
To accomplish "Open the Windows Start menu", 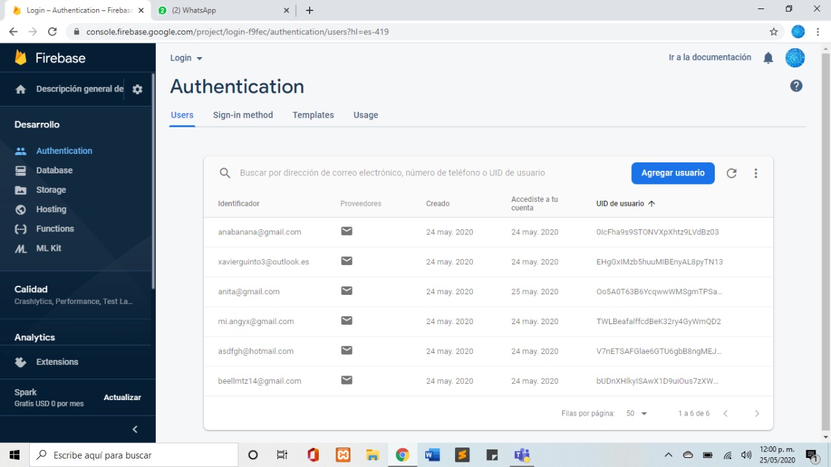I will point(14,455).
